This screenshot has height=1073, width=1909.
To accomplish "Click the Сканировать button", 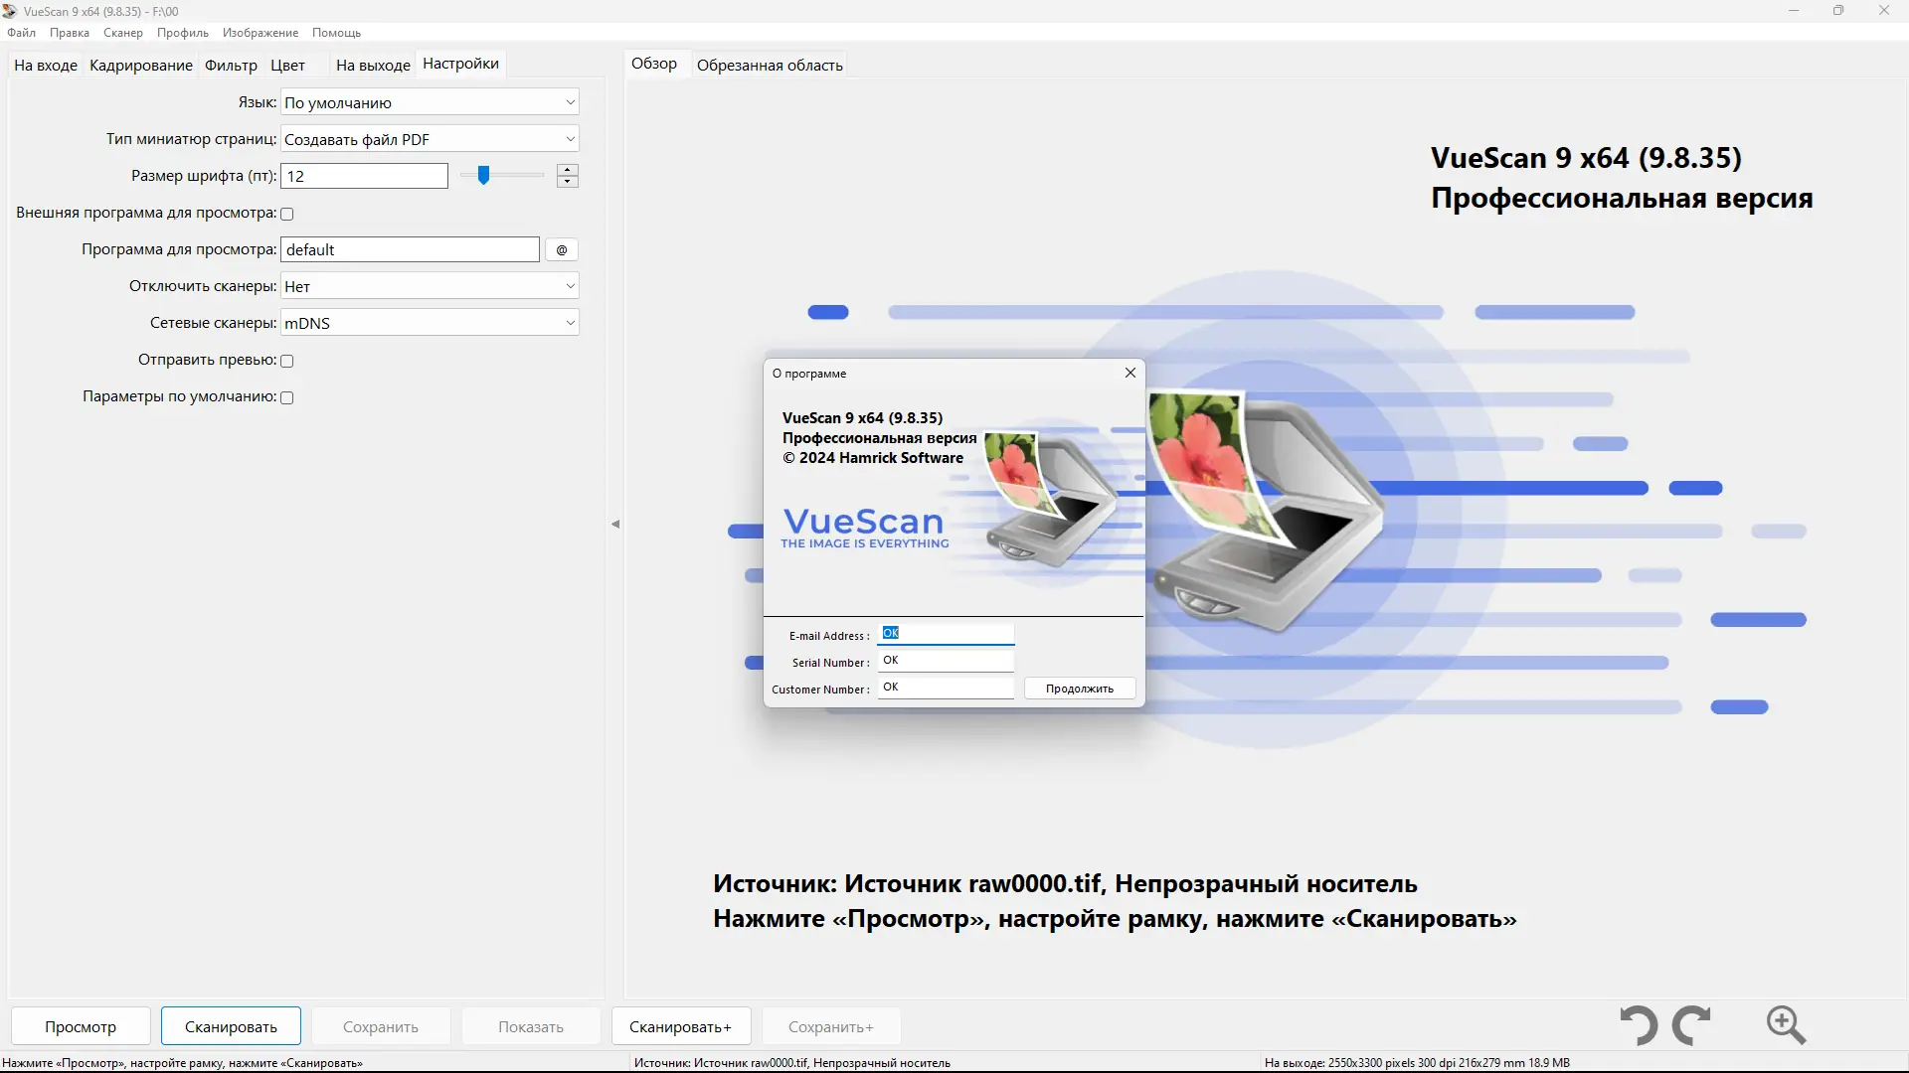I will [x=231, y=1026].
